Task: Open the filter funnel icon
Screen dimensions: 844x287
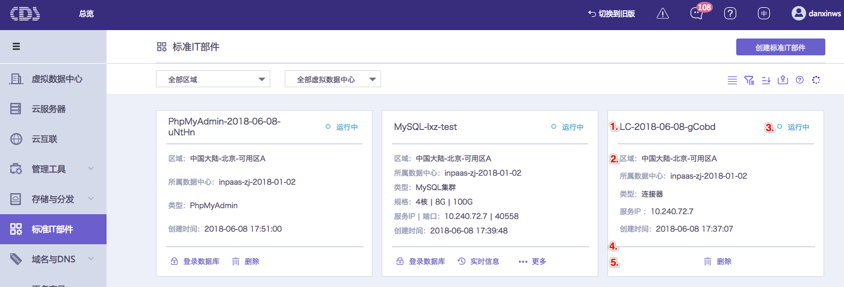Action: point(749,79)
